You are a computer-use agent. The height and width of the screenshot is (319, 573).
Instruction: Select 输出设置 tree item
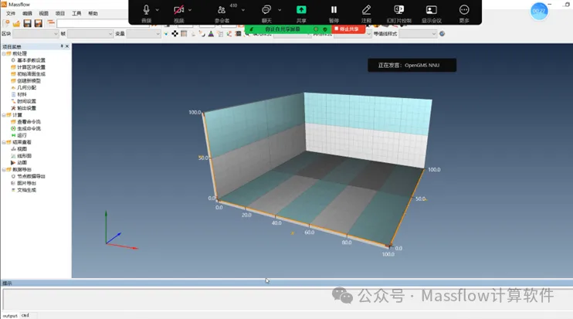27,108
